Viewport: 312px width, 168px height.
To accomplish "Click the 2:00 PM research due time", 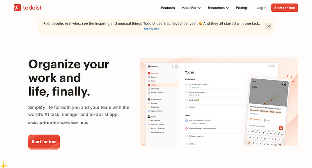I will 192,123.
